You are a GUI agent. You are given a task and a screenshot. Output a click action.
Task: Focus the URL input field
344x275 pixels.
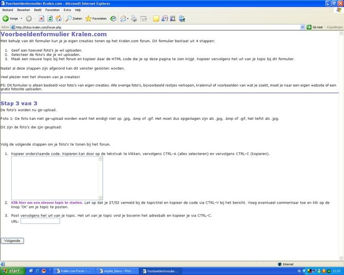(x=40, y=221)
